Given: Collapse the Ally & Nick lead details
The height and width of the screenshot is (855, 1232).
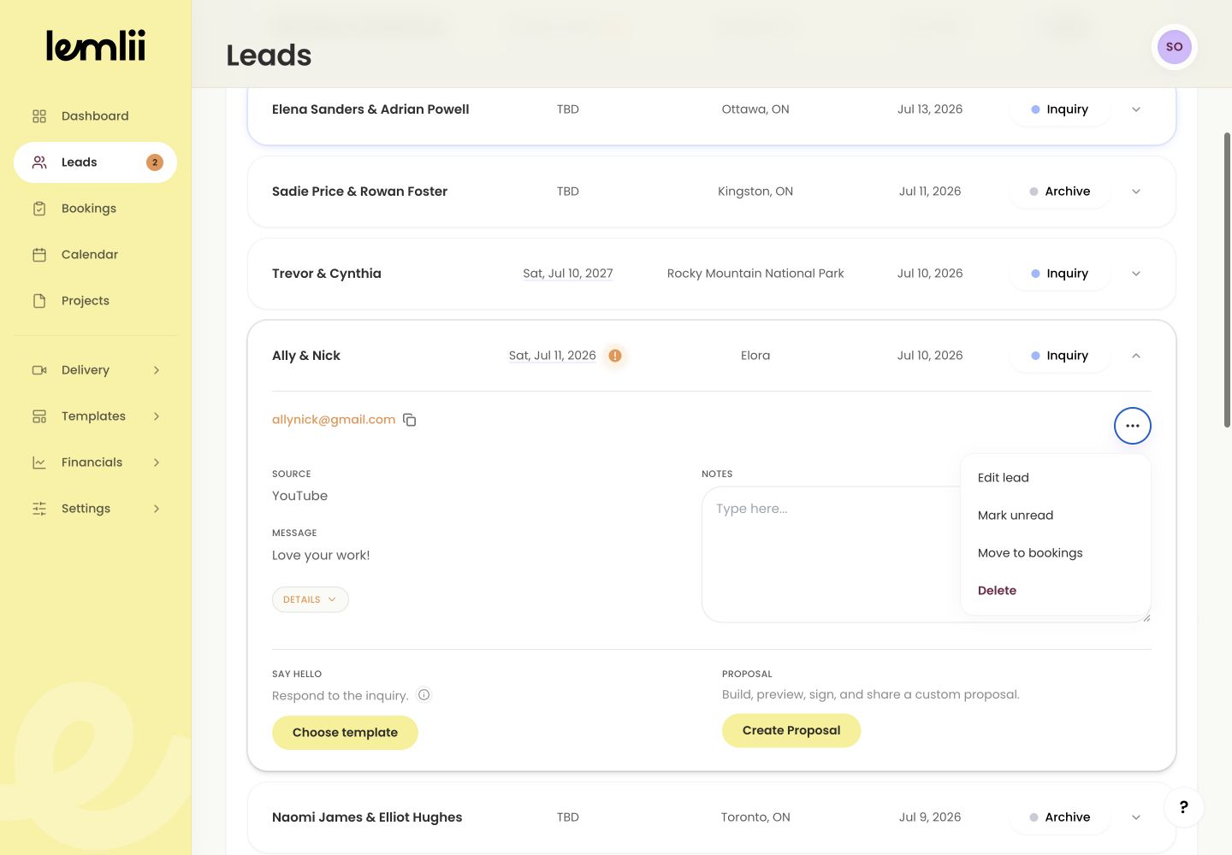Looking at the screenshot, I should tap(1136, 356).
